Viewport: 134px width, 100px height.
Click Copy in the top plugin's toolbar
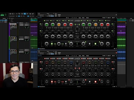pyautogui.click(x=80, y=18)
